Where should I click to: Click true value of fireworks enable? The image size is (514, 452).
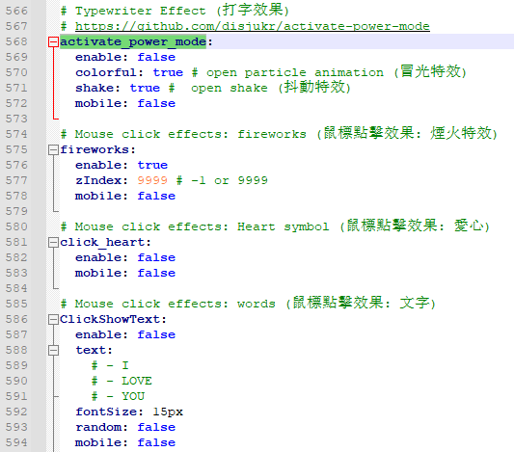tap(152, 165)
